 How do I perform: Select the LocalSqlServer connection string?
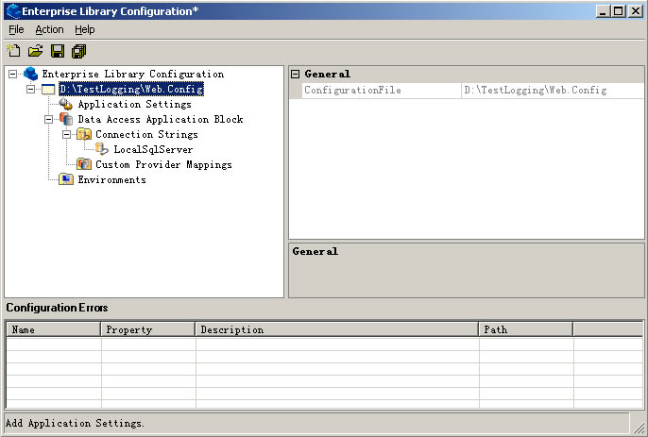tap(153, 149)
